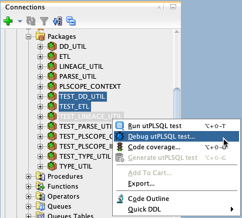Click the Debug bug icon in menu
This screenshot has height=218, width=242.
[x=119, y=136]
